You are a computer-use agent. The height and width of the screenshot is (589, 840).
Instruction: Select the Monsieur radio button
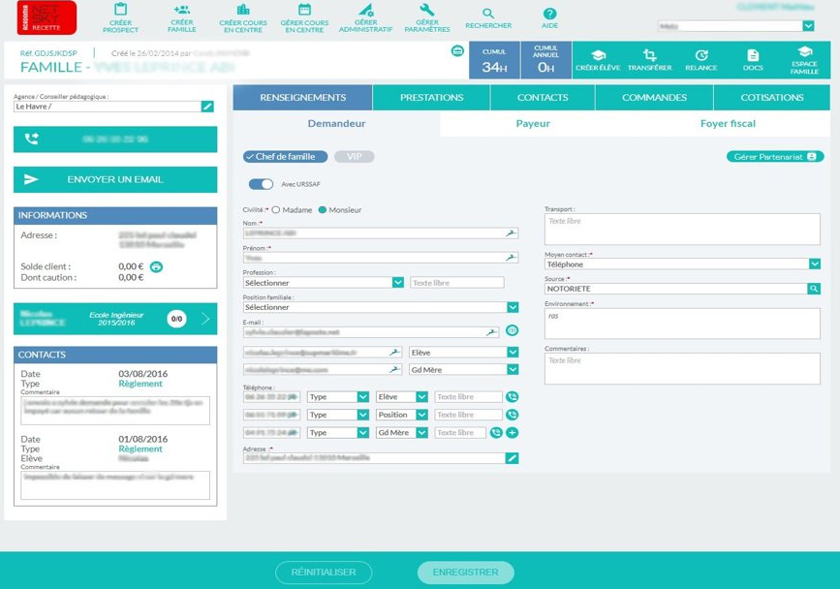tap(323, 210)
